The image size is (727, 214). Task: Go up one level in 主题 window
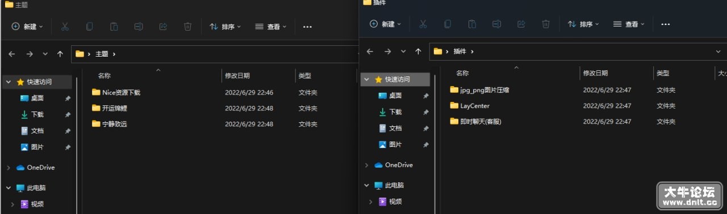60,54
